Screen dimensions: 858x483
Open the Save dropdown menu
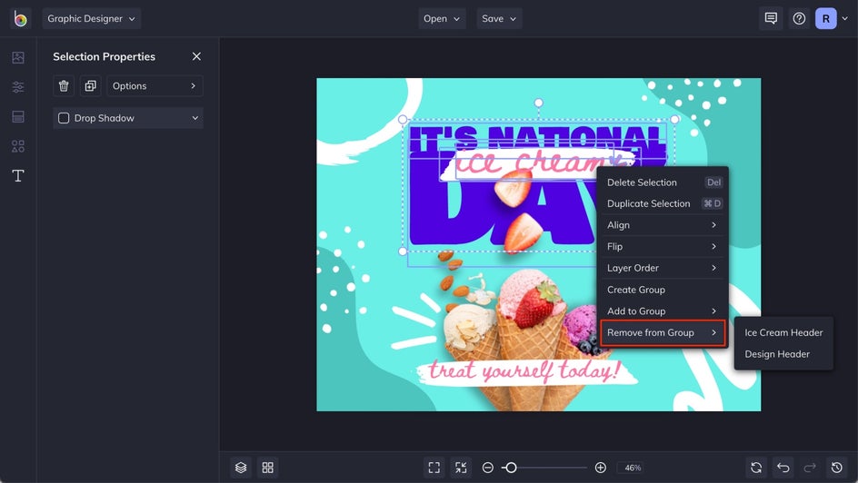pyautogui.click(x=499, y=18)
